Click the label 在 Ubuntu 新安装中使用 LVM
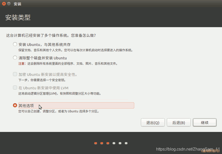The height and width of the screenshot is (154, 222). pos(43,88)
